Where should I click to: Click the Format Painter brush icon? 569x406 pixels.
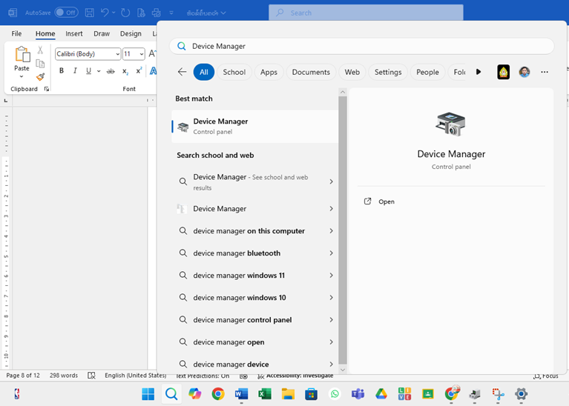[41, 77]
